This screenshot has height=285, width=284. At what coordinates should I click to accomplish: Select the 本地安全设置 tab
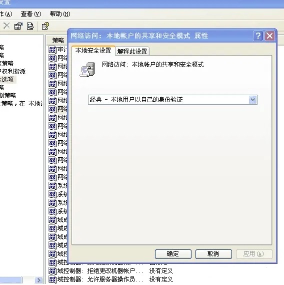[93, 51]
